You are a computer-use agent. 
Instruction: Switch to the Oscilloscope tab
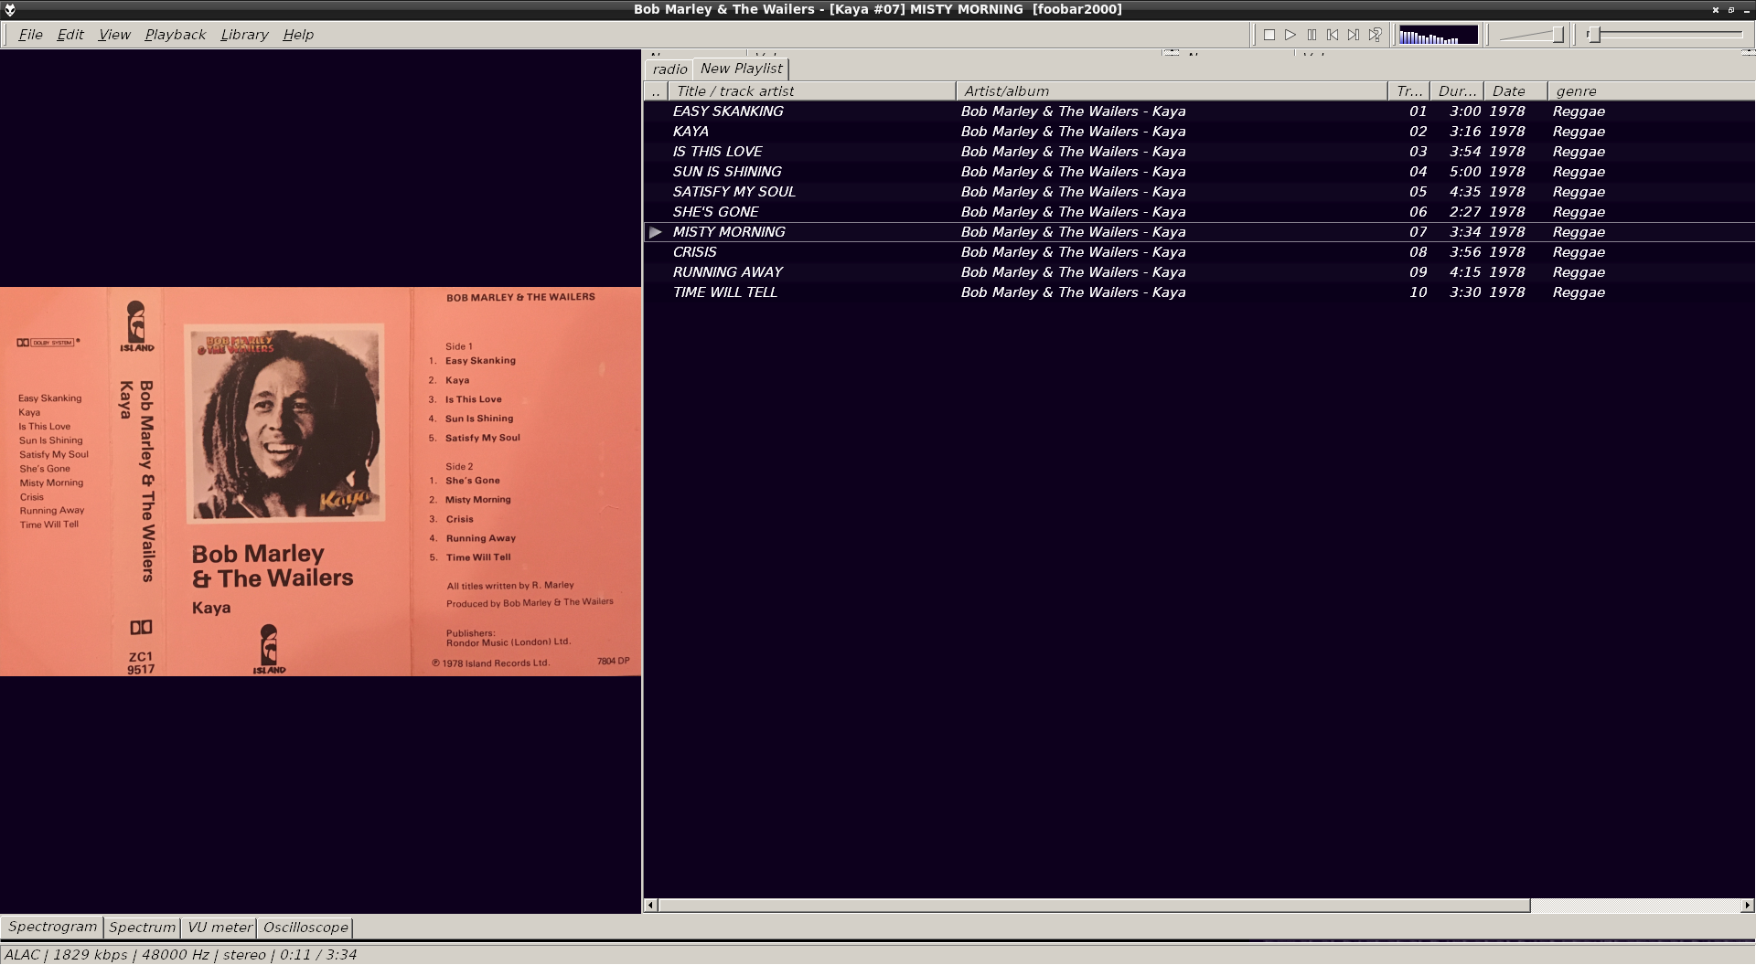[x=305, y=928]
